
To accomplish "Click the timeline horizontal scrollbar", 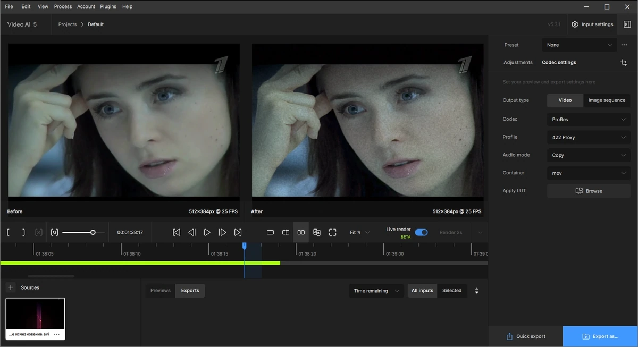I will 51,276.
